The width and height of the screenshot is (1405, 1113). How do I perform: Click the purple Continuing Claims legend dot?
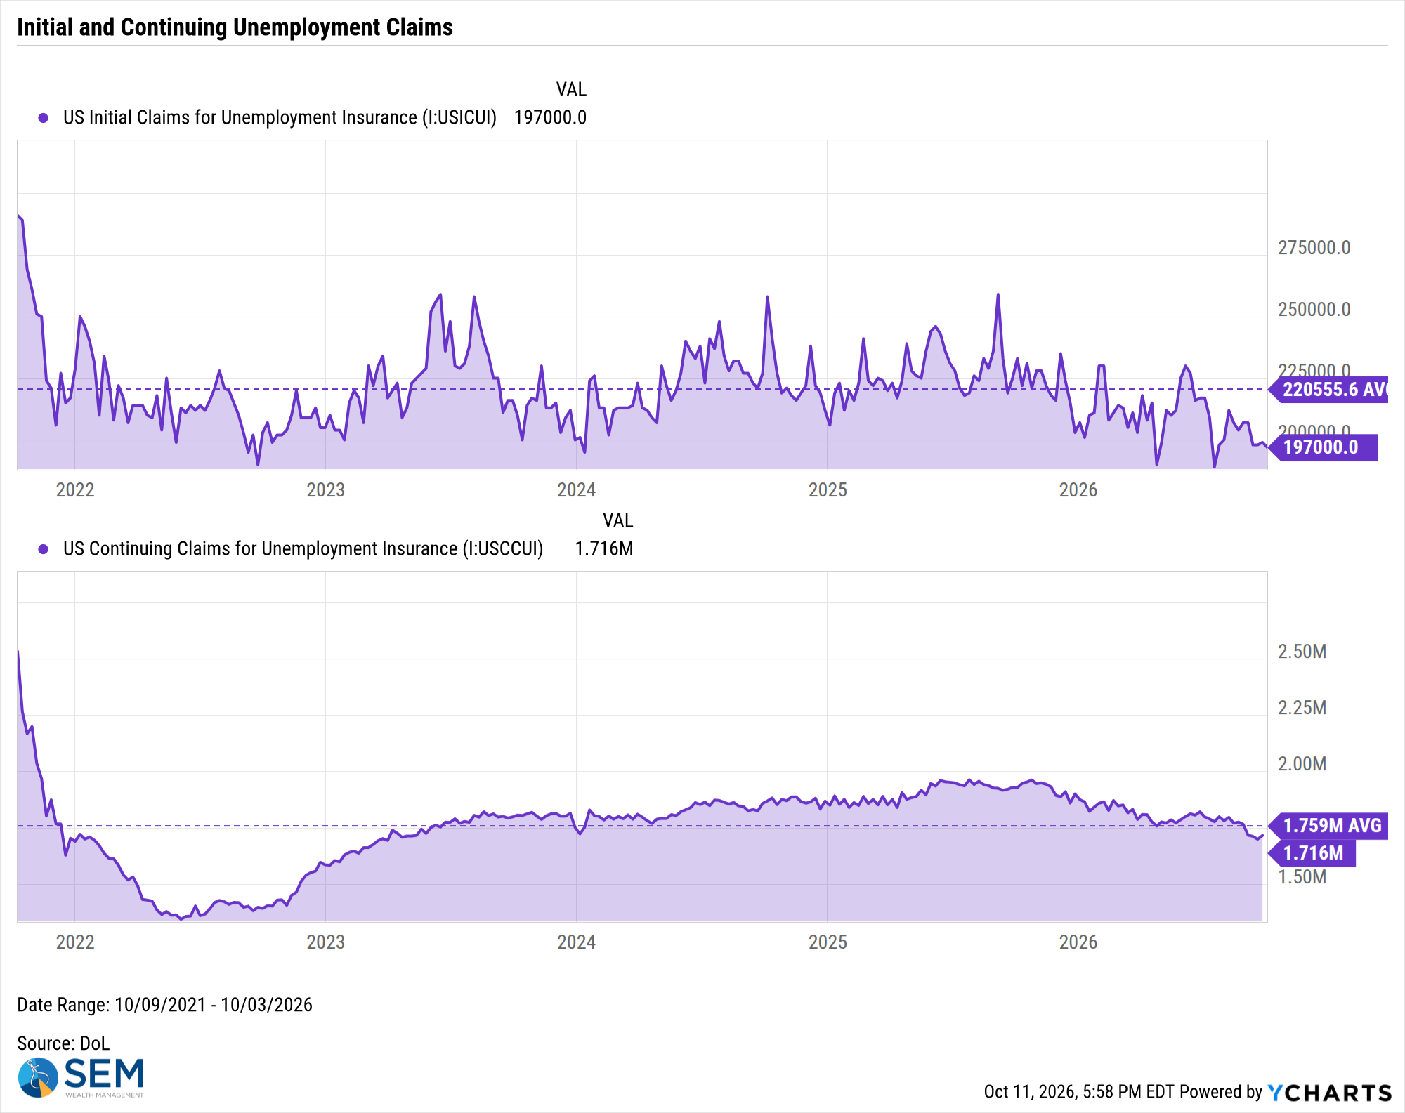pos(44,549)
